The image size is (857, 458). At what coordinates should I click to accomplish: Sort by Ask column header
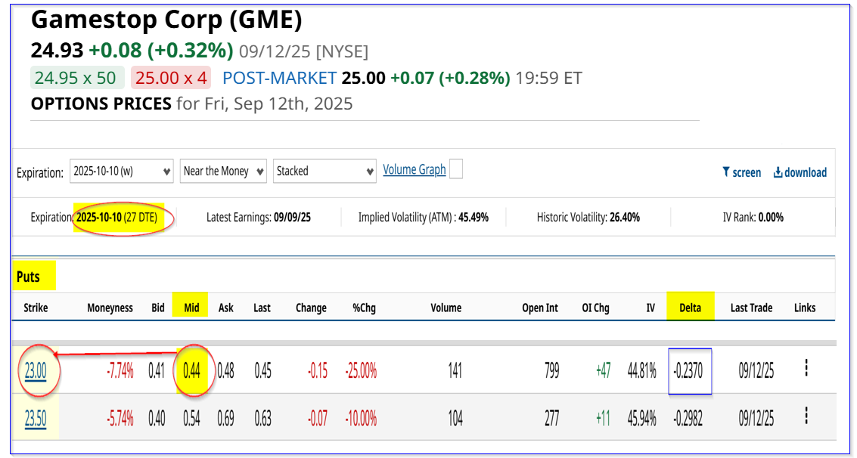pyautogui.click(x=225, y=308)
